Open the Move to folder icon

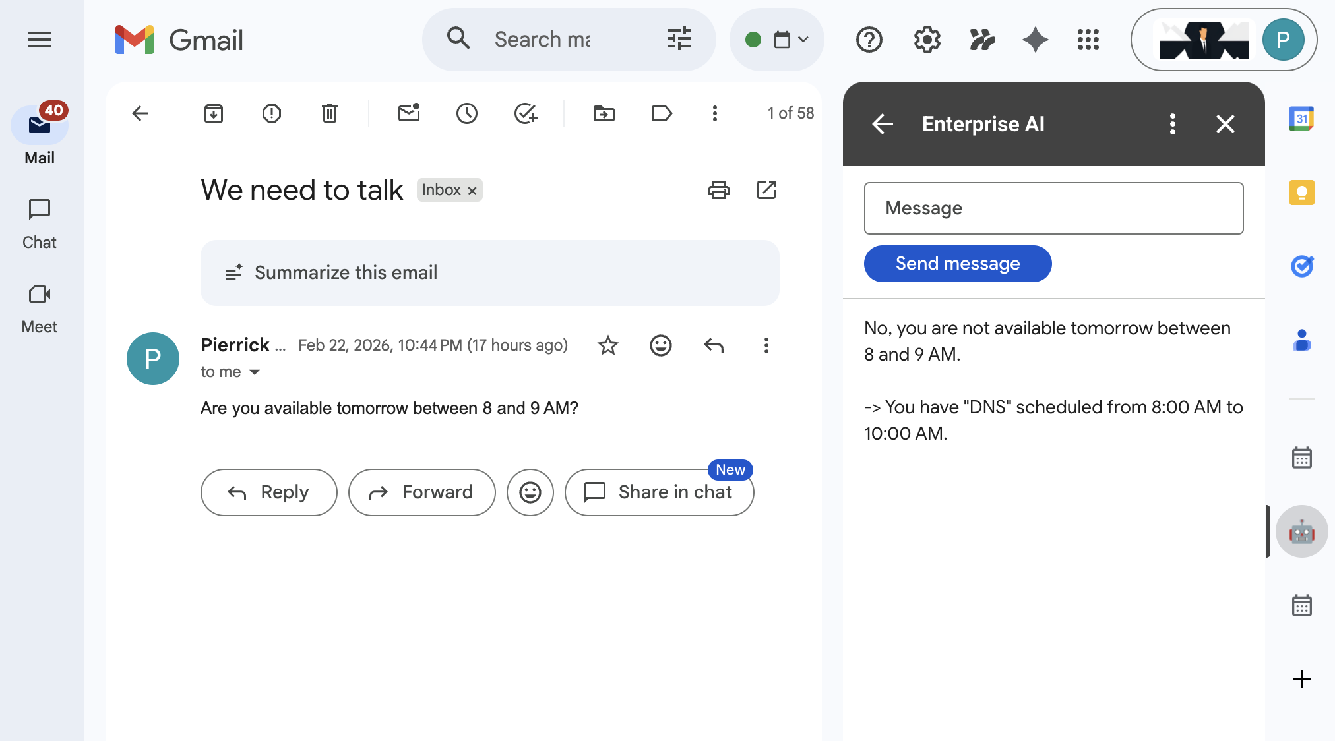pyautogui.click(x=604, y=113)
